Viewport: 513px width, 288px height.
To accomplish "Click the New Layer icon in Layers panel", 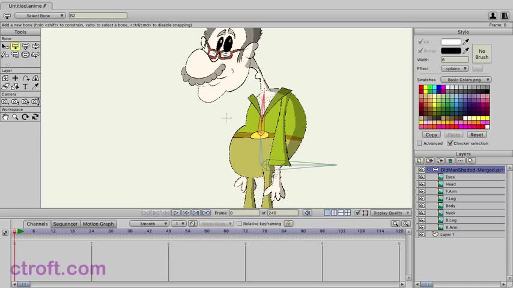I will (x=419, y=161).
